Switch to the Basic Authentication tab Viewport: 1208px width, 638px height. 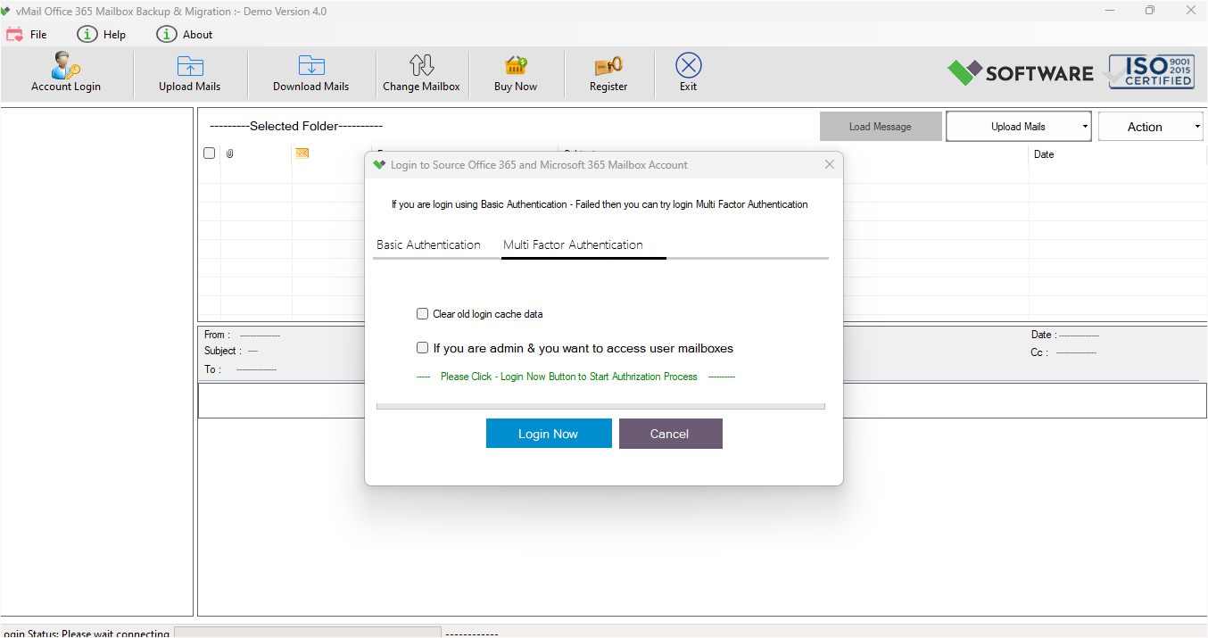[428, 244]
